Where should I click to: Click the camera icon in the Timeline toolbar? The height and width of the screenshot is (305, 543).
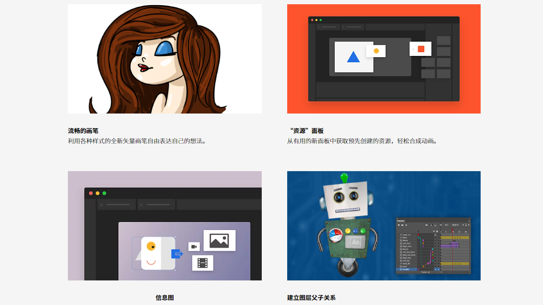point(426,225)
